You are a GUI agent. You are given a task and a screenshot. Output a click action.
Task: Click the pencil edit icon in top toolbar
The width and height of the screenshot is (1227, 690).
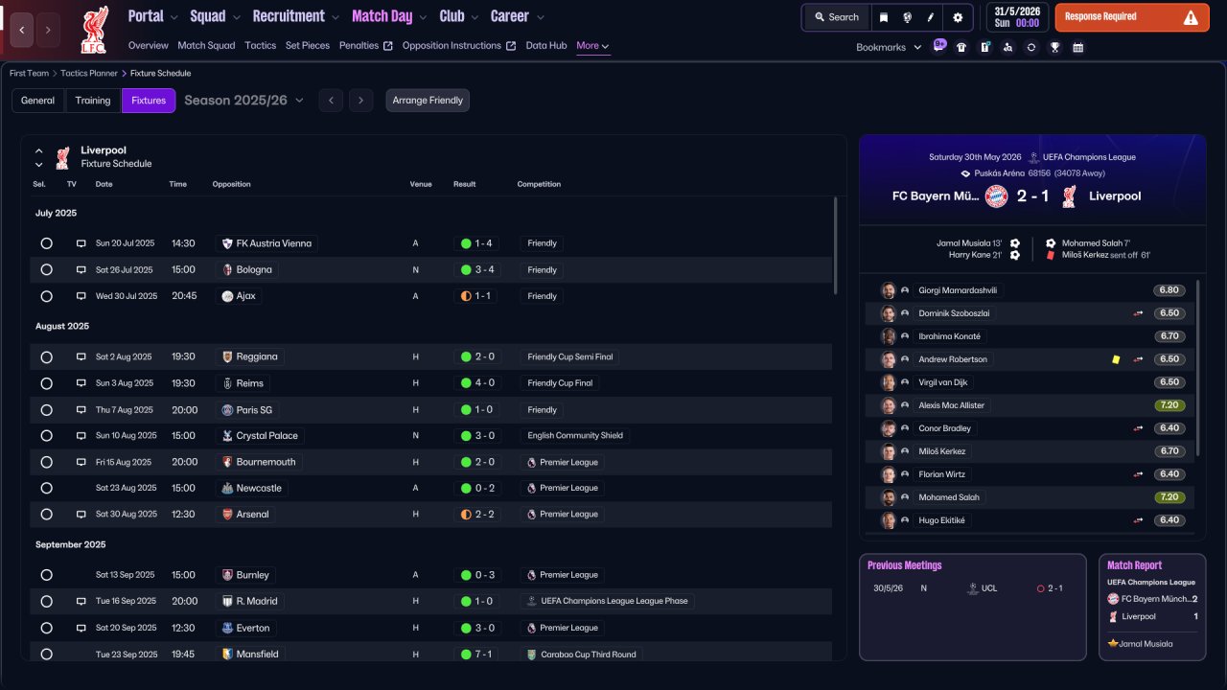(x=931, y=17)
